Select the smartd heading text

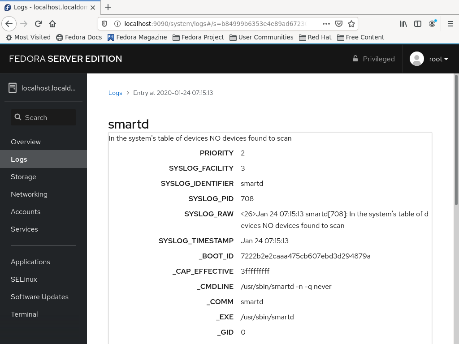(x=129, y=124)
